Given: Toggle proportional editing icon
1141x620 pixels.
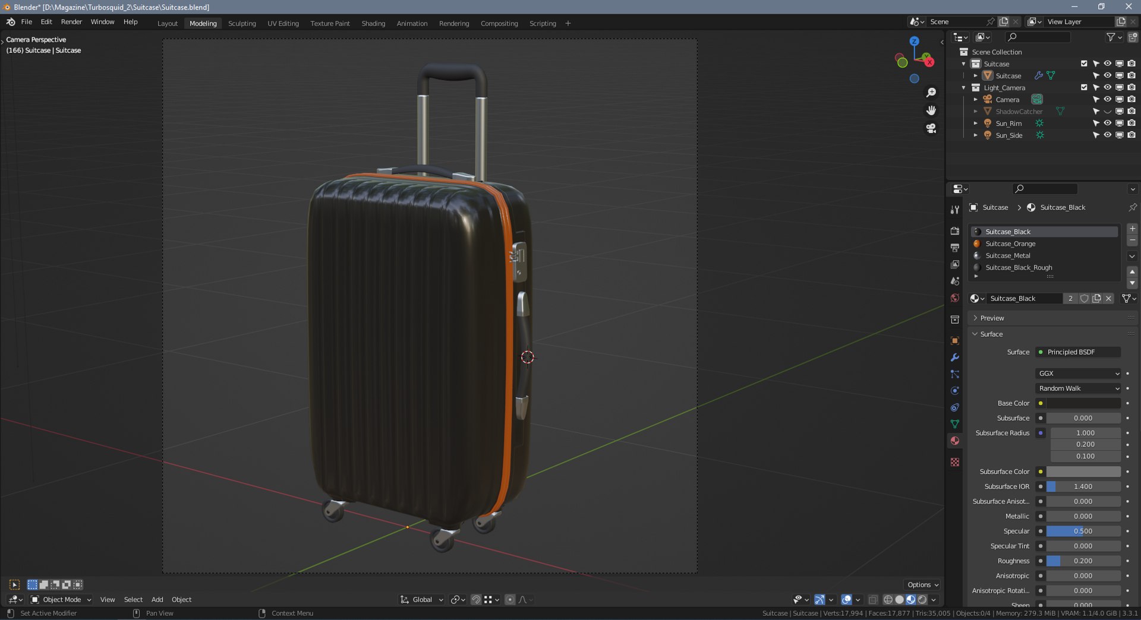Looking at the screenshot, I should pyautogui.click(x=510, y=600).
